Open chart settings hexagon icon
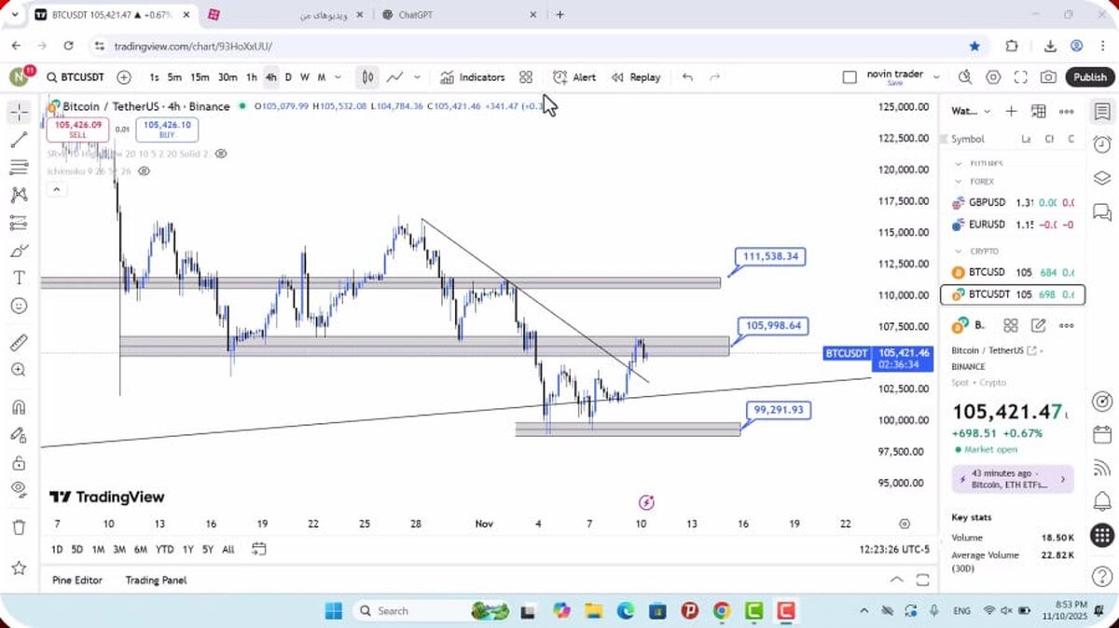This screenshot has width=1119, height=628. (x=993, y=77)
